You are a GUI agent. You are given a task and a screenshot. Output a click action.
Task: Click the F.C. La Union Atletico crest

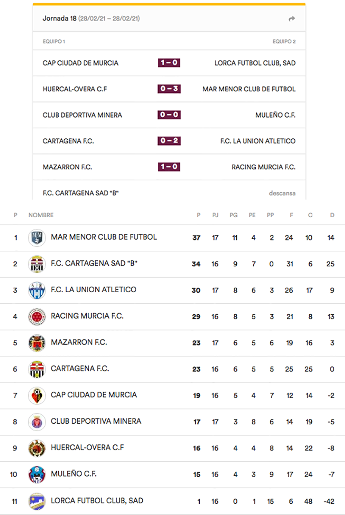[37, 290]
